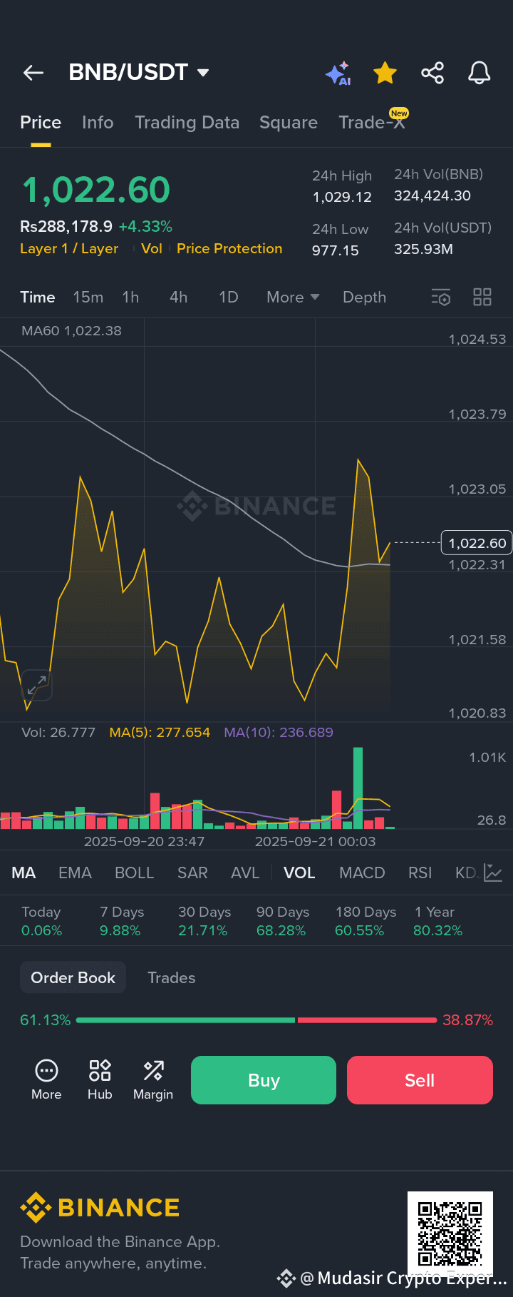Viewport: 513px width, 1297px height.
Task: Open the Trade-X tab
Action: pos(372,121)
